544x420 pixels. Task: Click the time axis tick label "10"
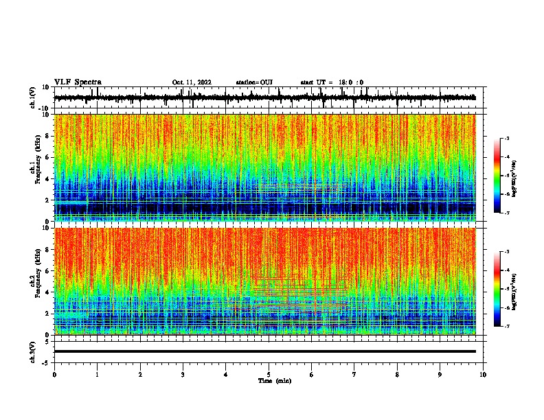click(x=483, y=375)
